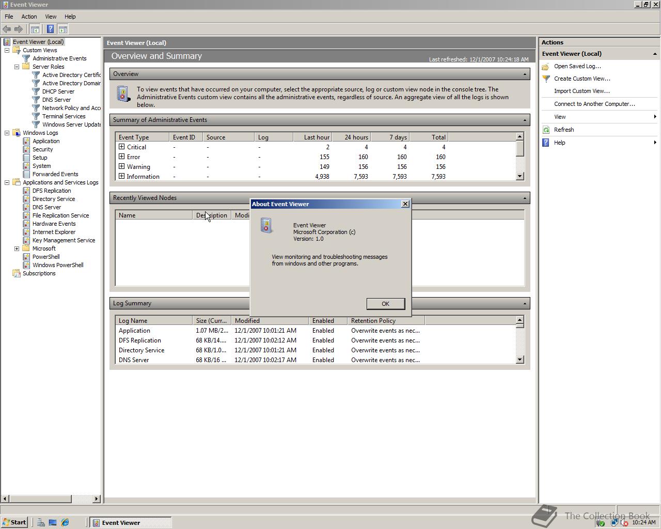This screenshot has width=661, height=529.
Task: Collapse the Windows Logs tree node
Action: pyautogui.click(x=7, y=133)
